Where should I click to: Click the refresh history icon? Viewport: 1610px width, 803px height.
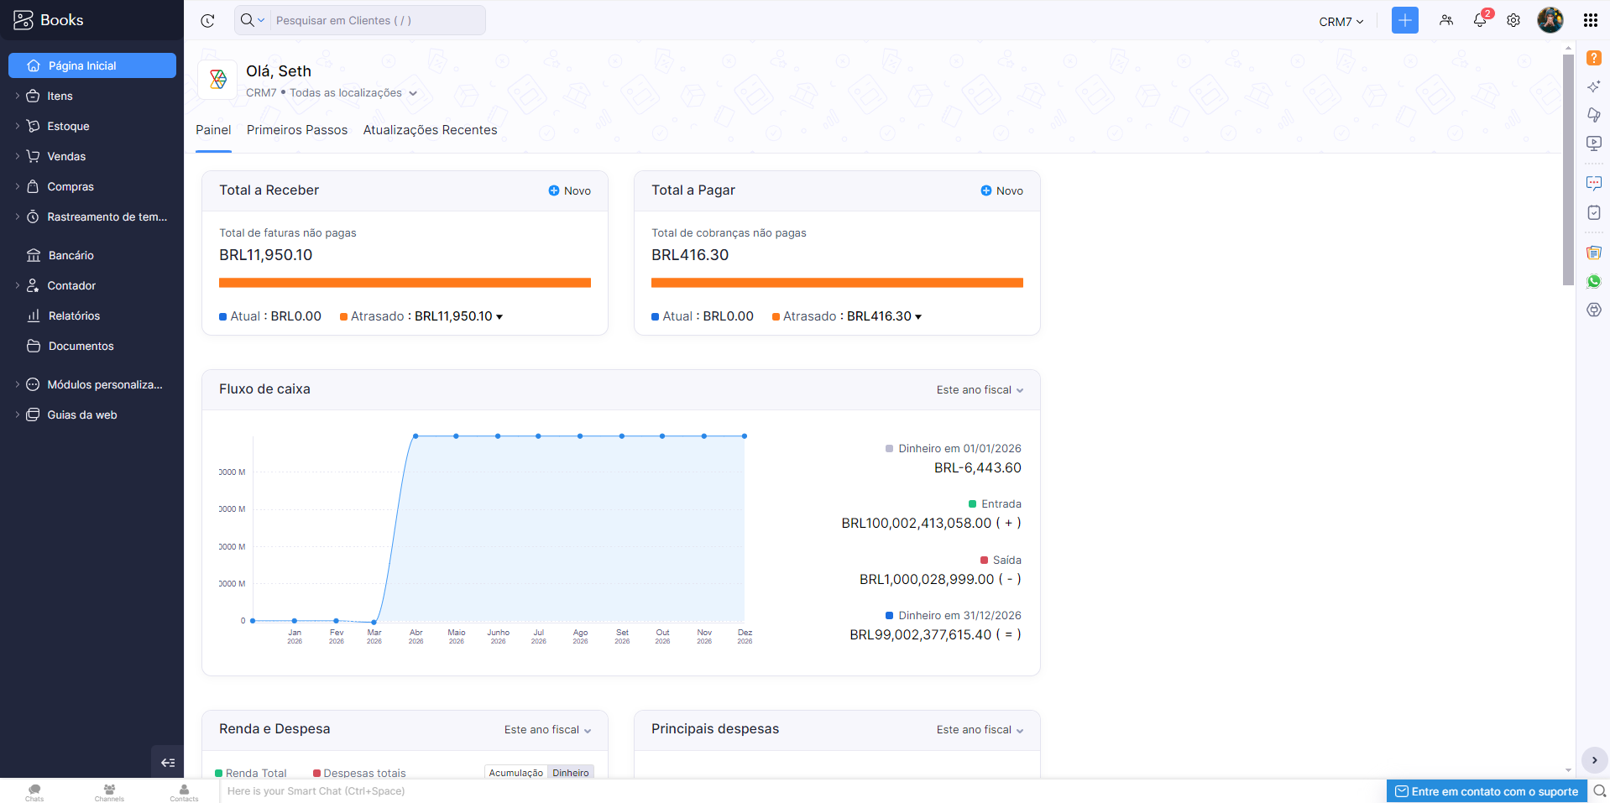point(207,20)
